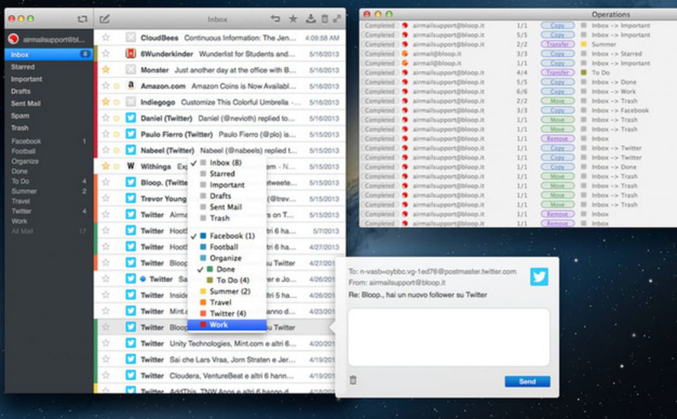
Task: Click the compose new message icon
Action: tap(104, 19)
